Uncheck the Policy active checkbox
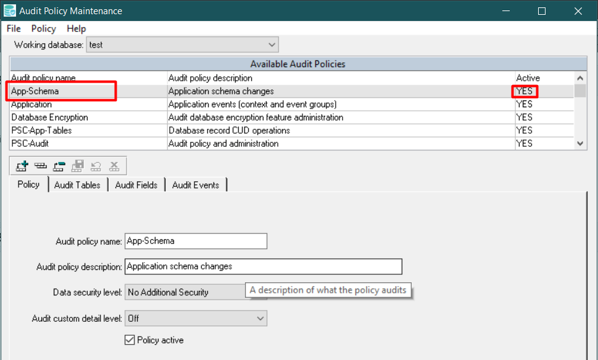 pos(129,340)
